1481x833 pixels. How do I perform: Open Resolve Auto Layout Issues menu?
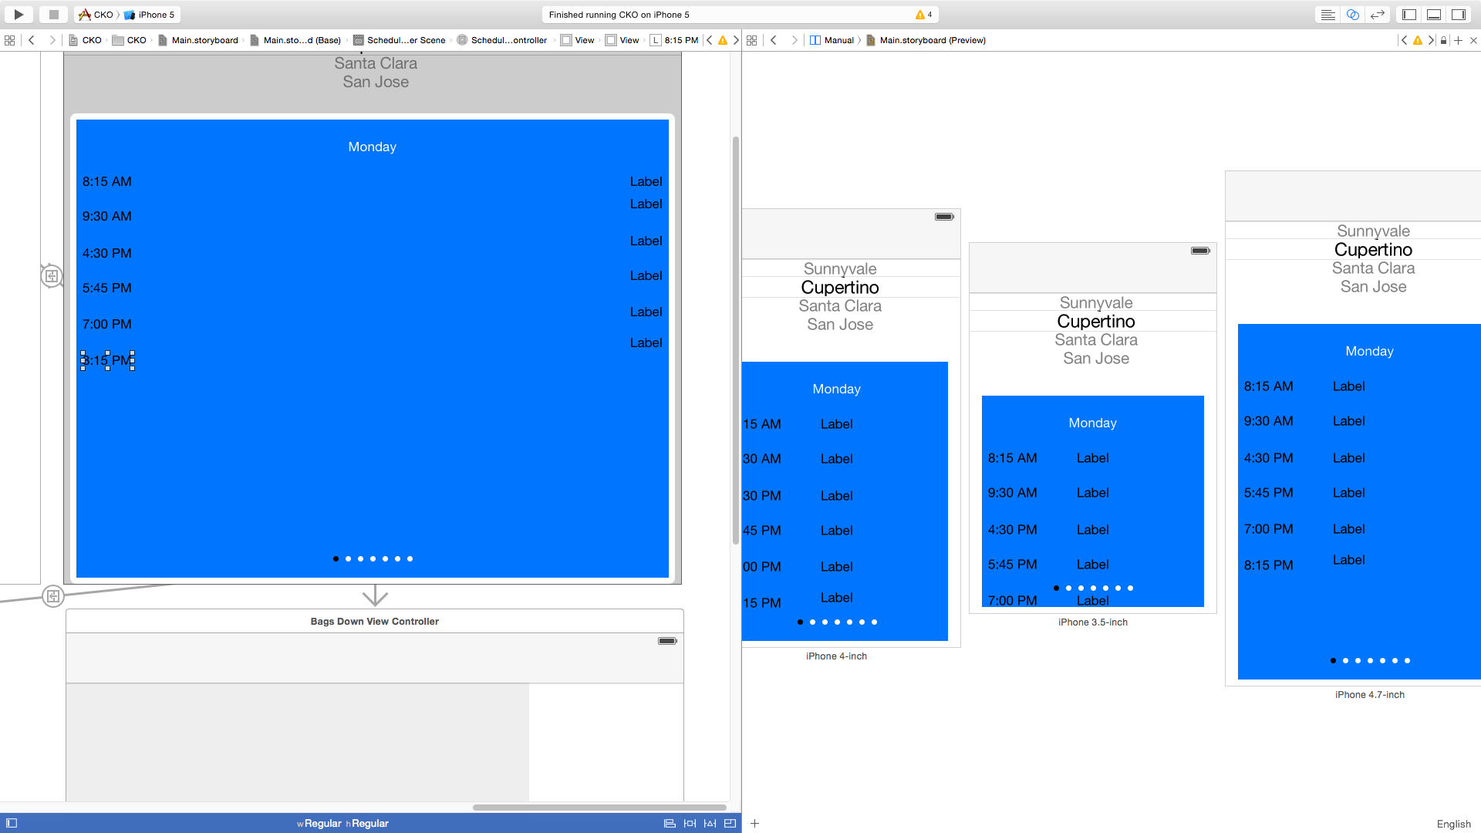click(x=710, y=823)
